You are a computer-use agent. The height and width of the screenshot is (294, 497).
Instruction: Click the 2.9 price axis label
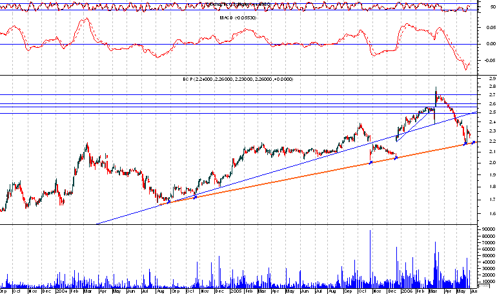(492, 78)
